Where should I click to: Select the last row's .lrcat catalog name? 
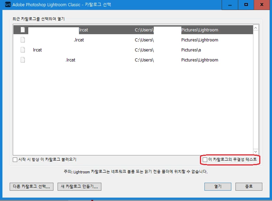(x=70, y=60)
